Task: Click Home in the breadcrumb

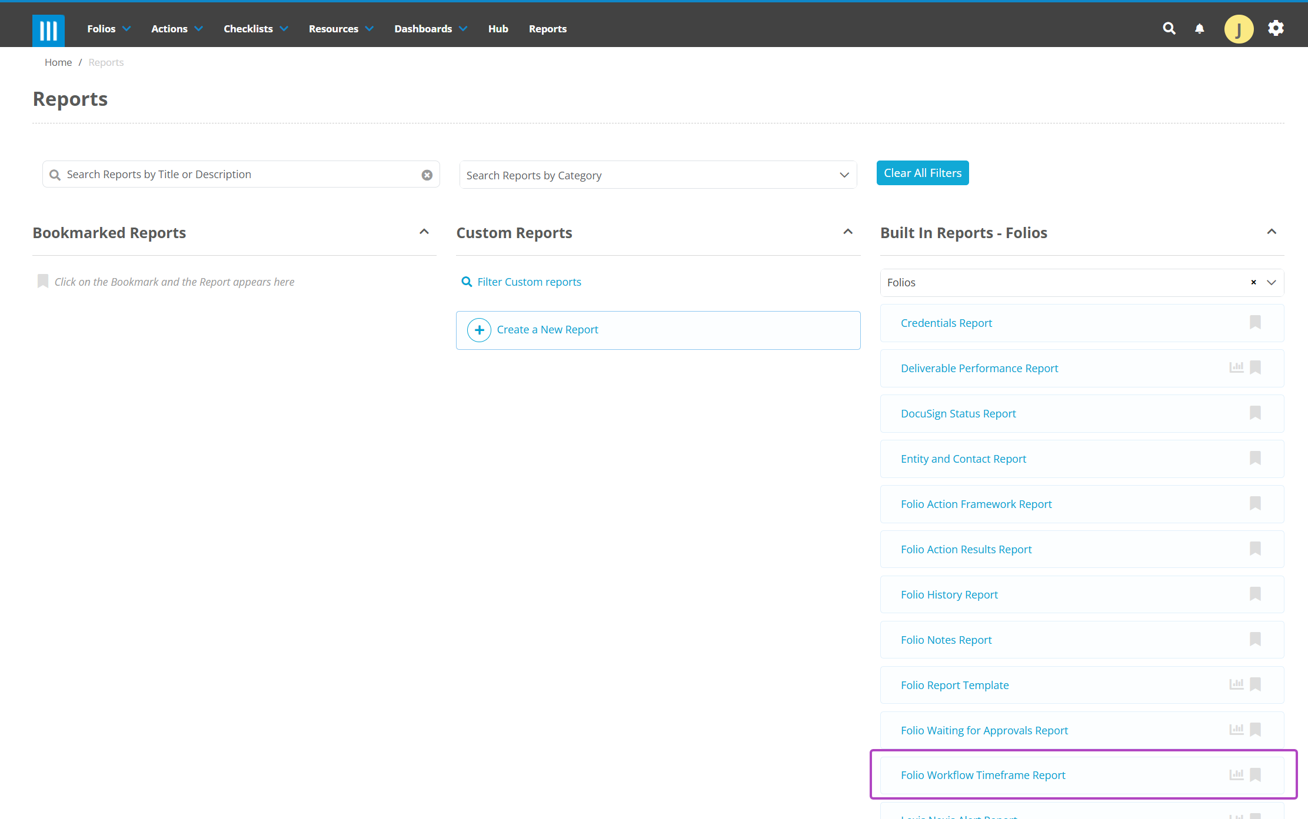Action: point(58,62)
